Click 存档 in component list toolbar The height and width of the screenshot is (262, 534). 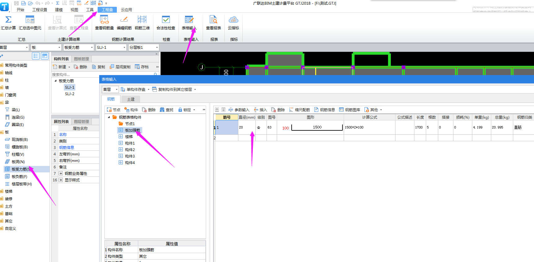(142, 67)
